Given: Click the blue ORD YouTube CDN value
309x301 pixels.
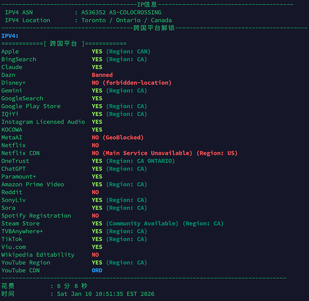Looking at the screenshot, I should (x=97, y=270).
